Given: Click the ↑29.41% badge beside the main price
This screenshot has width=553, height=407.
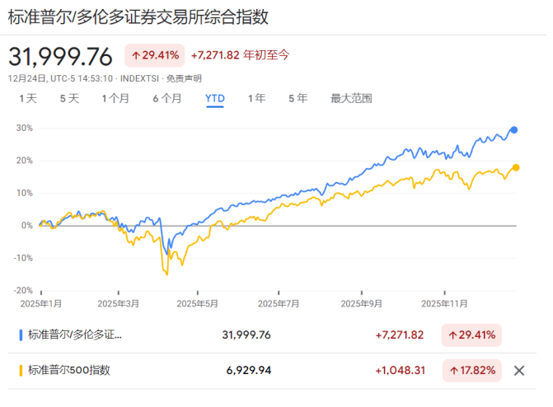Looking at the screenshot, I should (x=152, y=55).
